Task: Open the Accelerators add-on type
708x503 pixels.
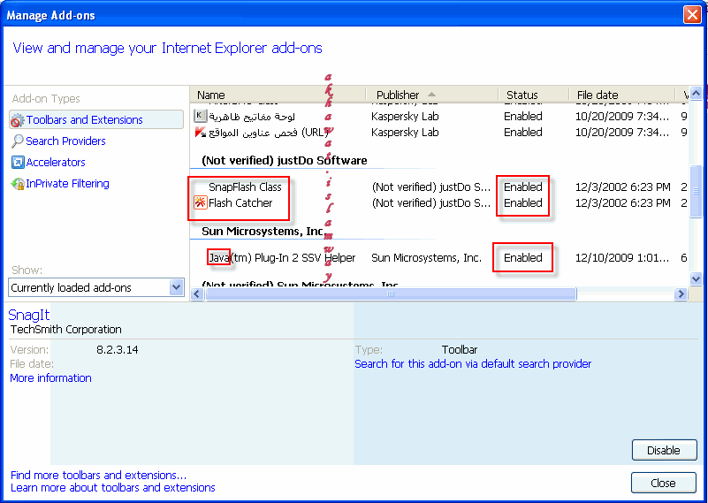Action: (56, 162)
